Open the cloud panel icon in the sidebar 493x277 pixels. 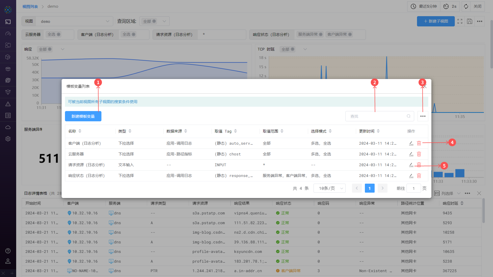point(8,127)
